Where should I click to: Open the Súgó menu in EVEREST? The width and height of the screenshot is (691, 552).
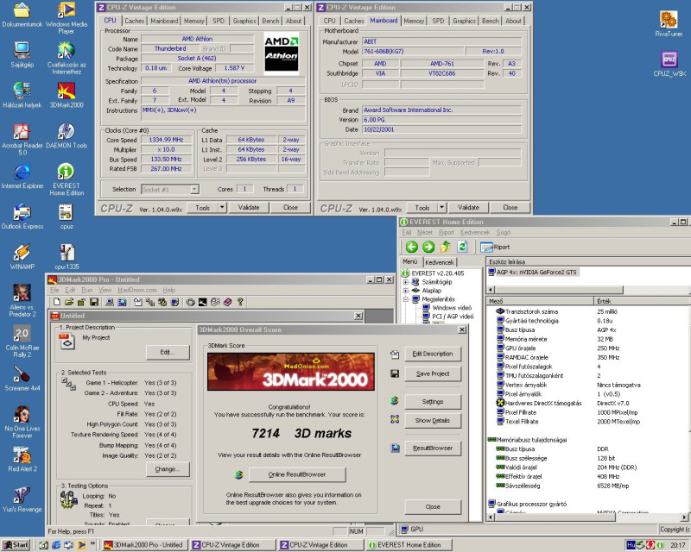pos(504,232)
